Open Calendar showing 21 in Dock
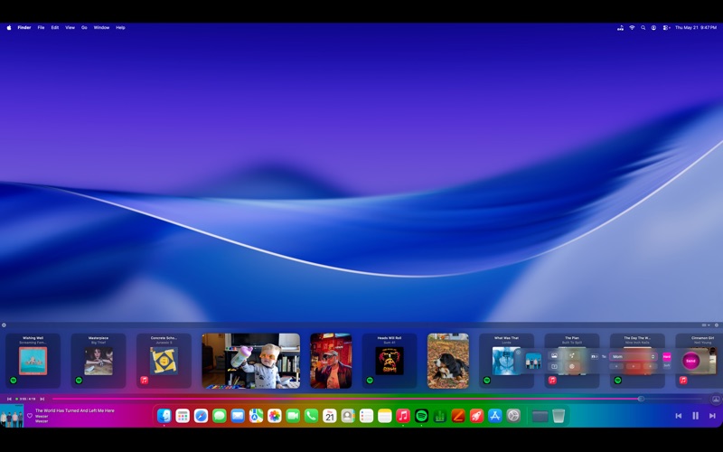Image resolution: width=723 pixels, height=452 pixels. click(330, 416)
